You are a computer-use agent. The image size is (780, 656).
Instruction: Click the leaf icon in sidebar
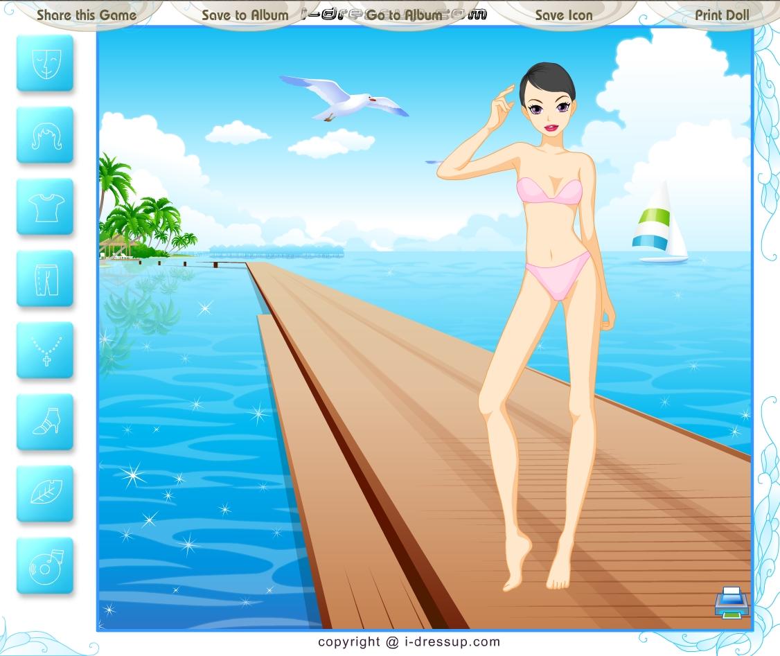pos(45,493)
